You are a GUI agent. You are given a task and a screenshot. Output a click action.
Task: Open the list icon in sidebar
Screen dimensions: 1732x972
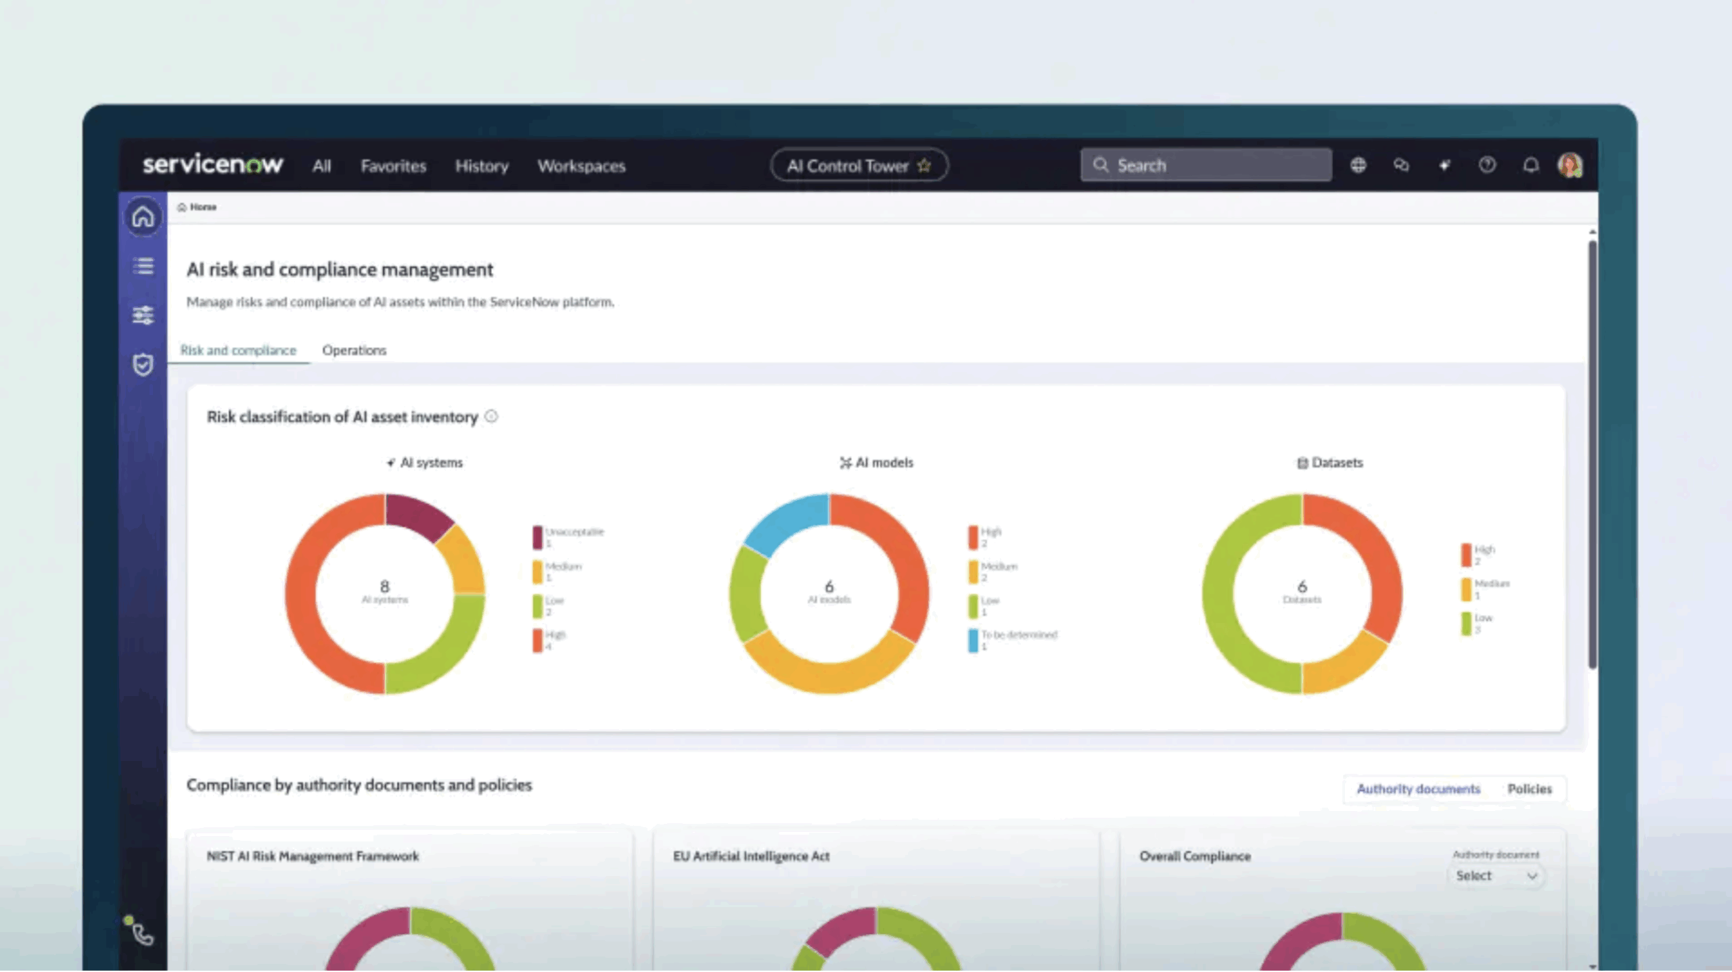click(143, 267)
